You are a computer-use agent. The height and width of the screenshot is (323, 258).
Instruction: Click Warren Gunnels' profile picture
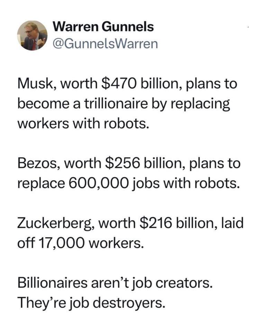click(x=32, y=36)
